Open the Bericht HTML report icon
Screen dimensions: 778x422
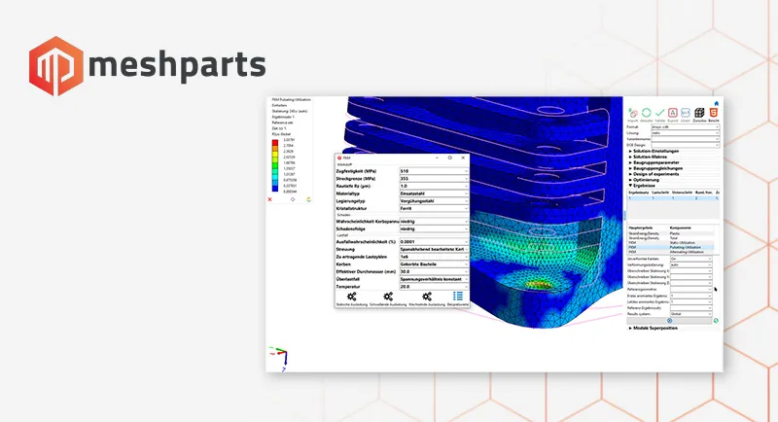tap(714, 114)
